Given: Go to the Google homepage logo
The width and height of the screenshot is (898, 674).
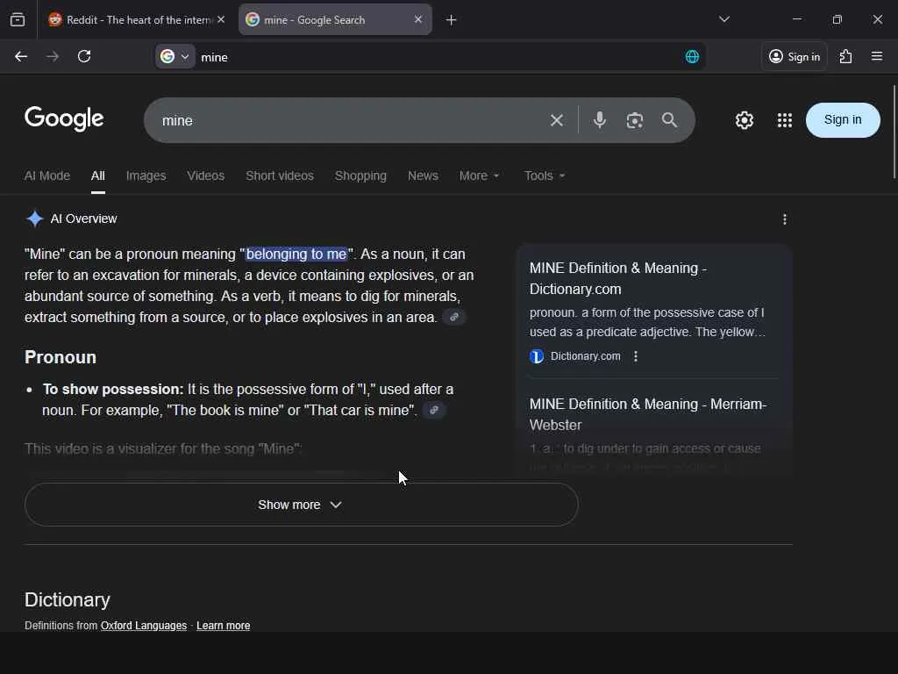Looking at the screenshot, I should [x=64, y=119].
